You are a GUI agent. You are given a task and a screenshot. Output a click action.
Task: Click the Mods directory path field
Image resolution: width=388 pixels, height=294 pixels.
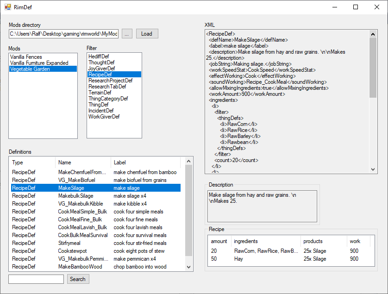point(63,34)
